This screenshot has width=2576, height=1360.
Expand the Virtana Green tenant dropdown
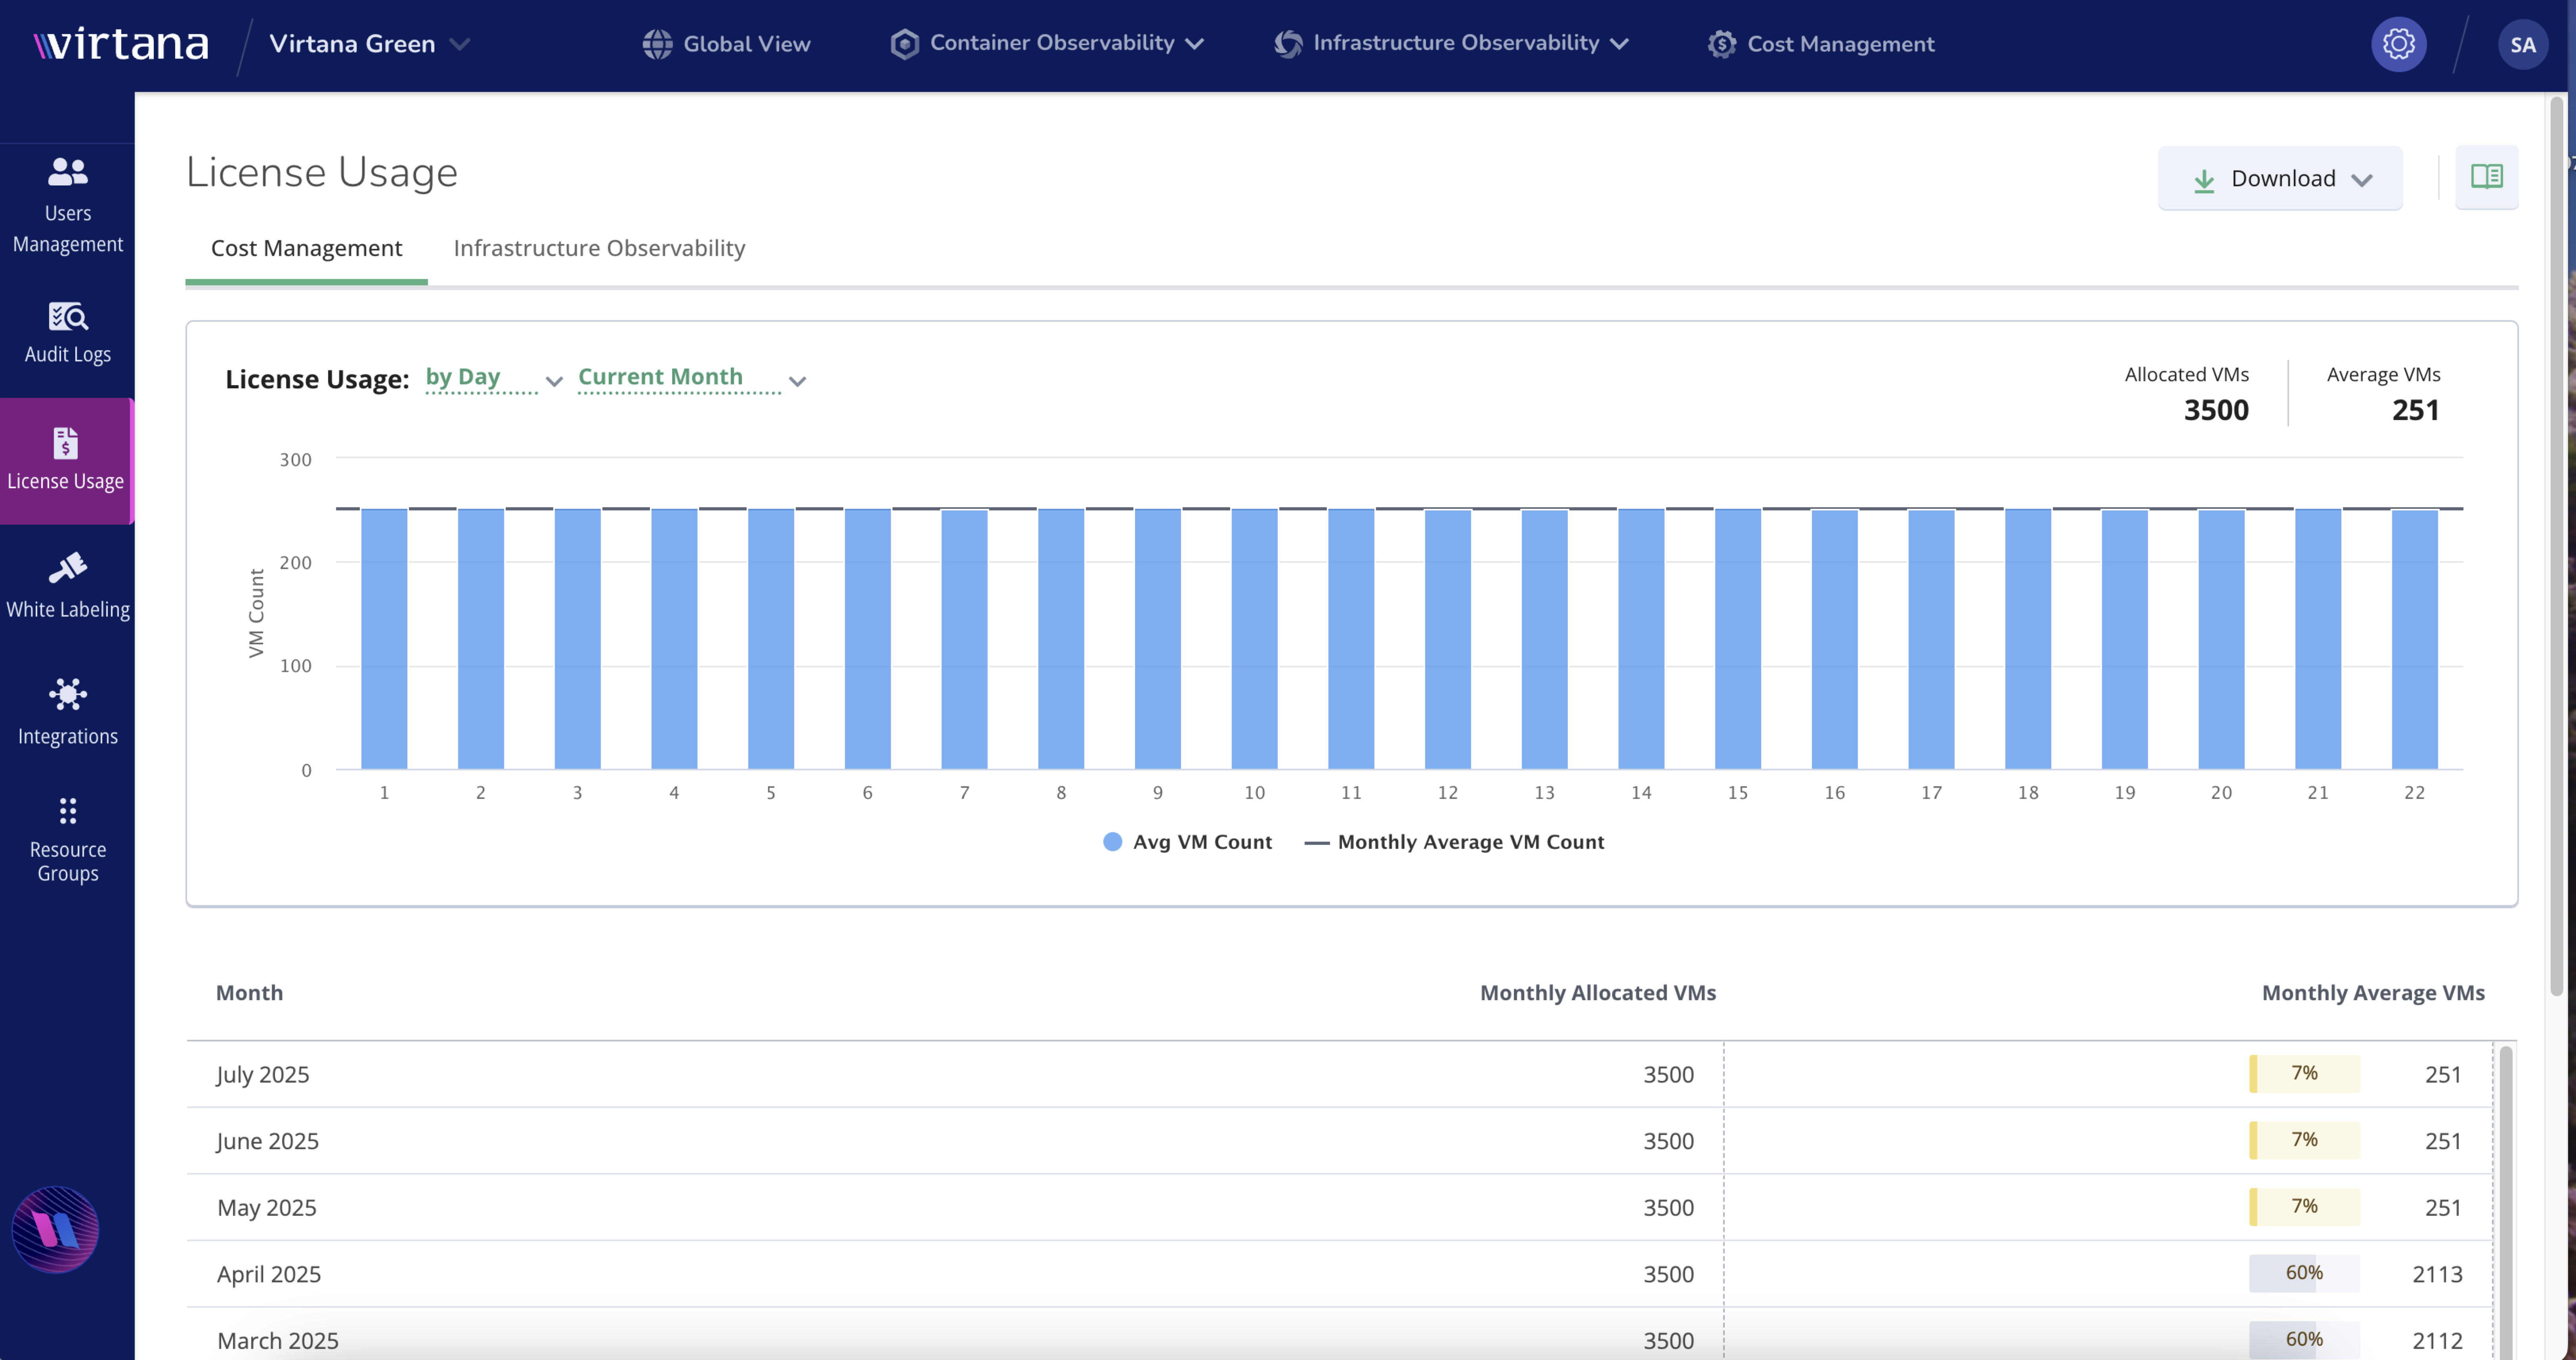point(370,44)
